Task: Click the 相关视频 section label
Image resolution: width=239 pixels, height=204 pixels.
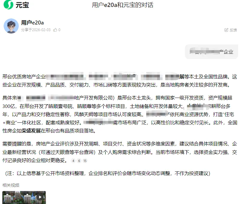Action: coord(11,185)
